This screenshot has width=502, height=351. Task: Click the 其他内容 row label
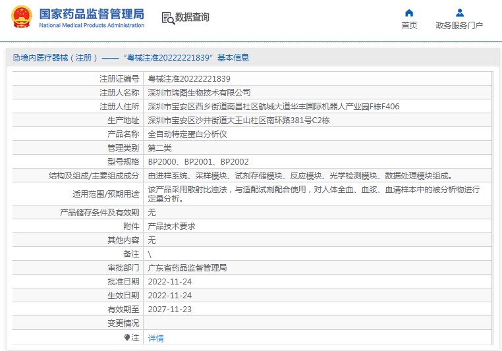123,240
